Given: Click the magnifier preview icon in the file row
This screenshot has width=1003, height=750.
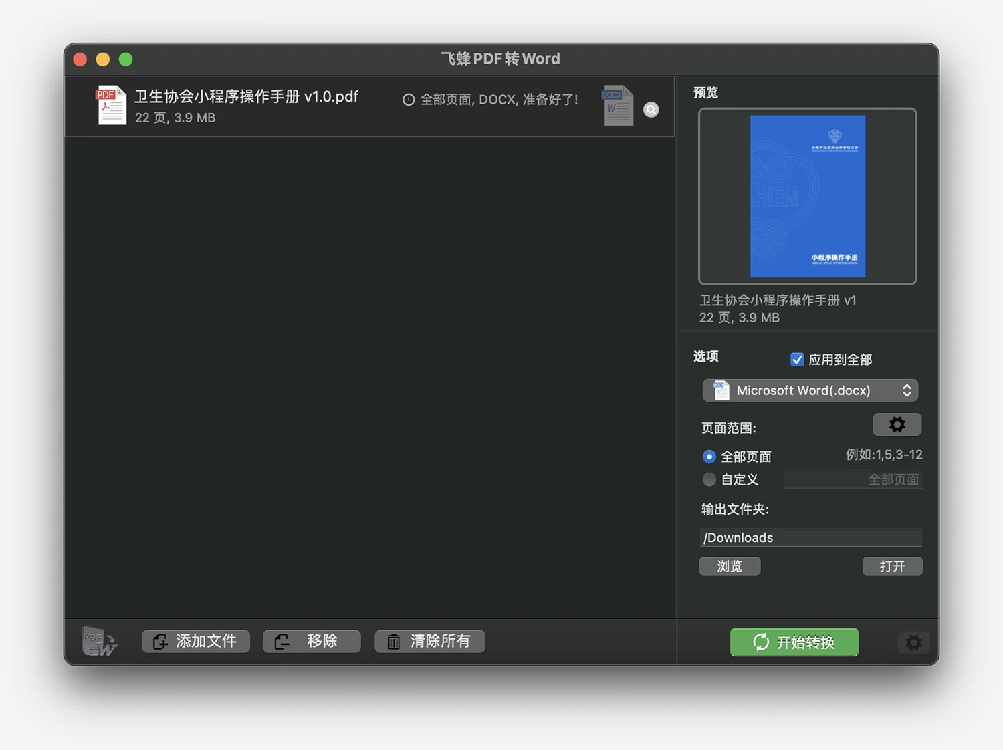Looking at the screenshot, I should click(x=651, y=110).
